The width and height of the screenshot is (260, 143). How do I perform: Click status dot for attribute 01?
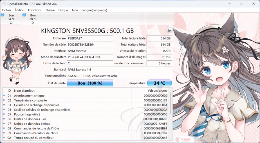click(4, 95)
